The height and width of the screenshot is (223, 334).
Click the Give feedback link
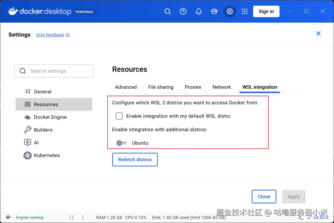click(x=50, y=35)
